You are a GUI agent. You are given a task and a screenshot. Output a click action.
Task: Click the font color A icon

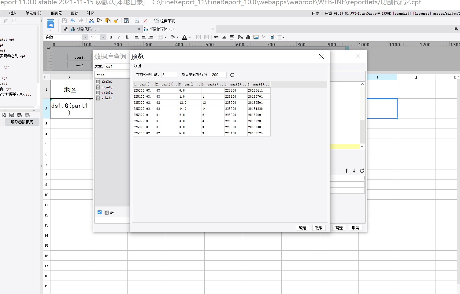[184, 37]
